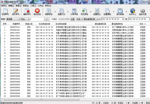Screen dimensions: 150x104
Task: Click the 删除单号 delete tracking number icon
Action: tap(27, 12)
